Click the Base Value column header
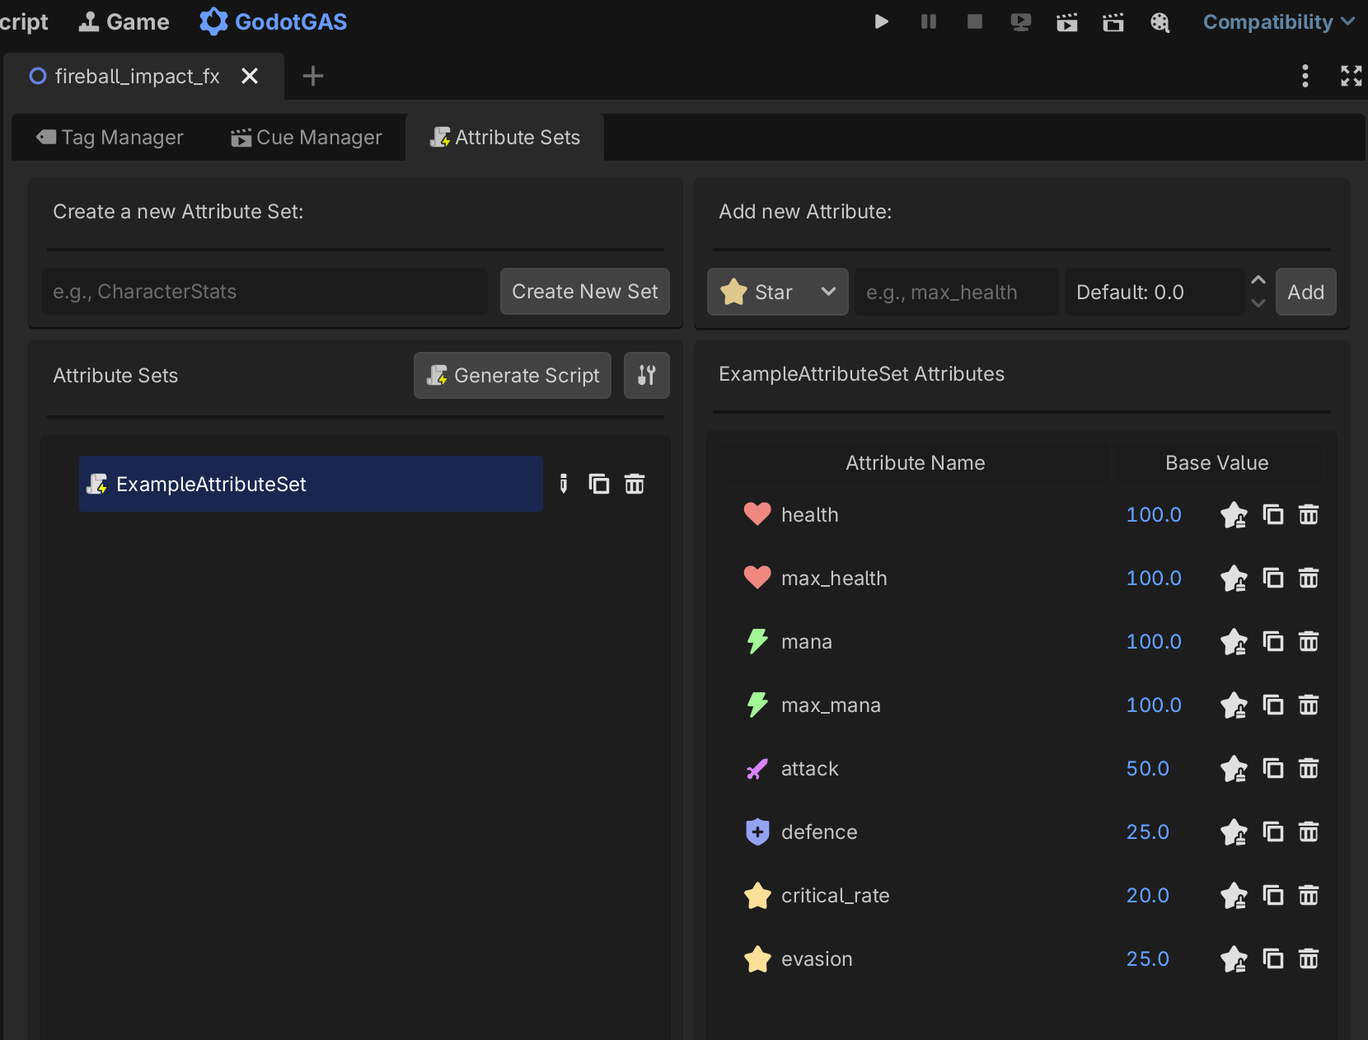Viewport: 1368px width, 1040px height. [x=1216, y=463]
